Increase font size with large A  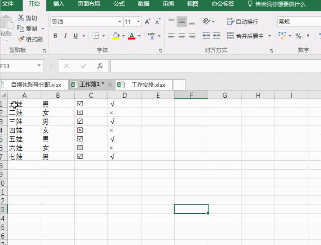(147, 21)
